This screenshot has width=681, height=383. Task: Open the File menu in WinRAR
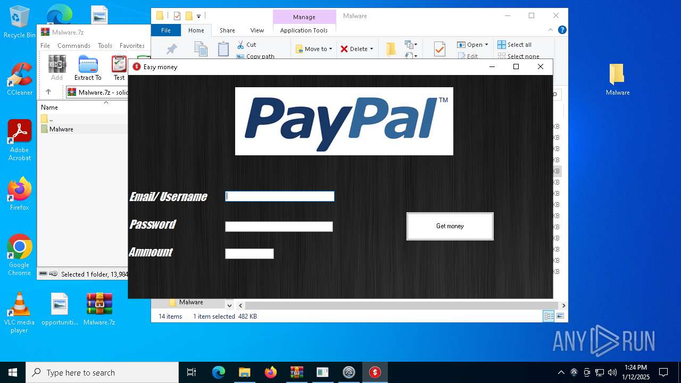coord(45,46)
